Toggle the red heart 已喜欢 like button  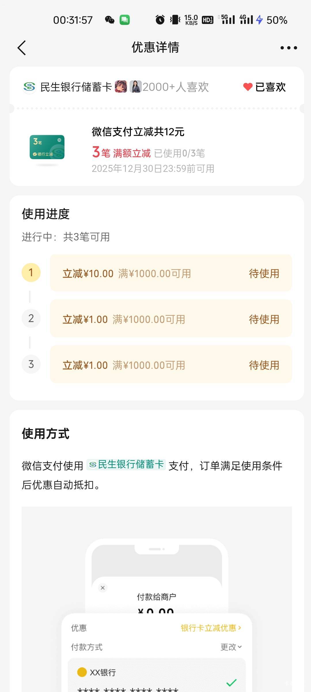(264, 87)
